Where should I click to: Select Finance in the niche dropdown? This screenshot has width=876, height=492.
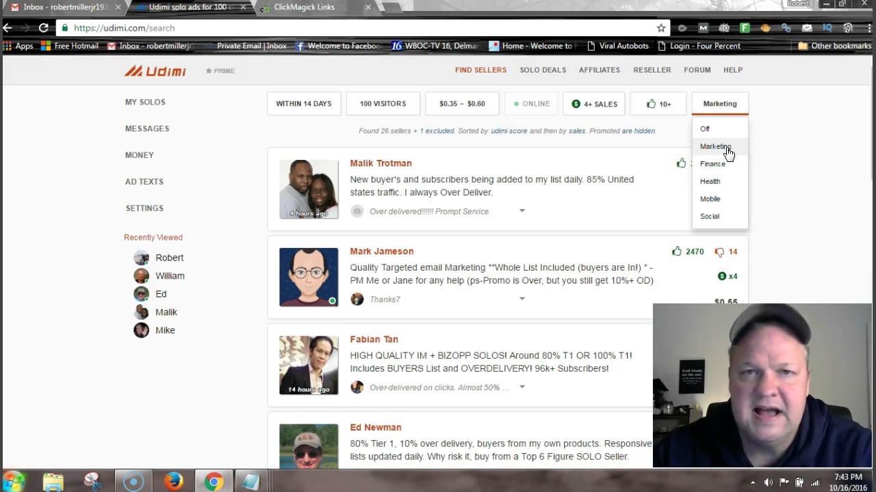click(720, 164)
